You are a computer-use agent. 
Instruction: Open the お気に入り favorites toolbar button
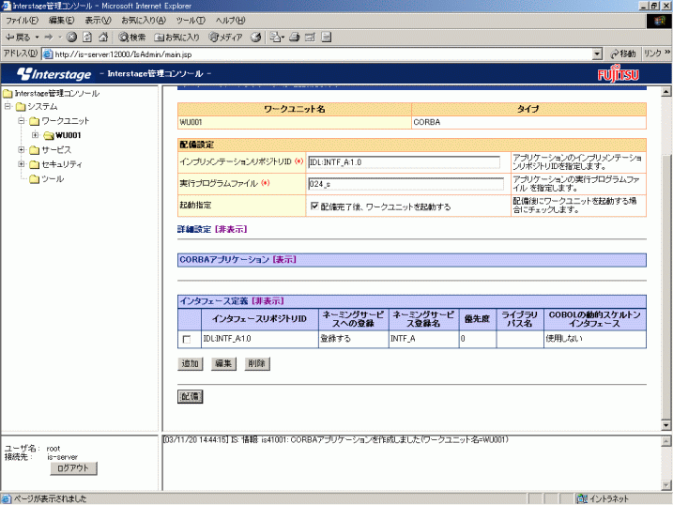176,38
